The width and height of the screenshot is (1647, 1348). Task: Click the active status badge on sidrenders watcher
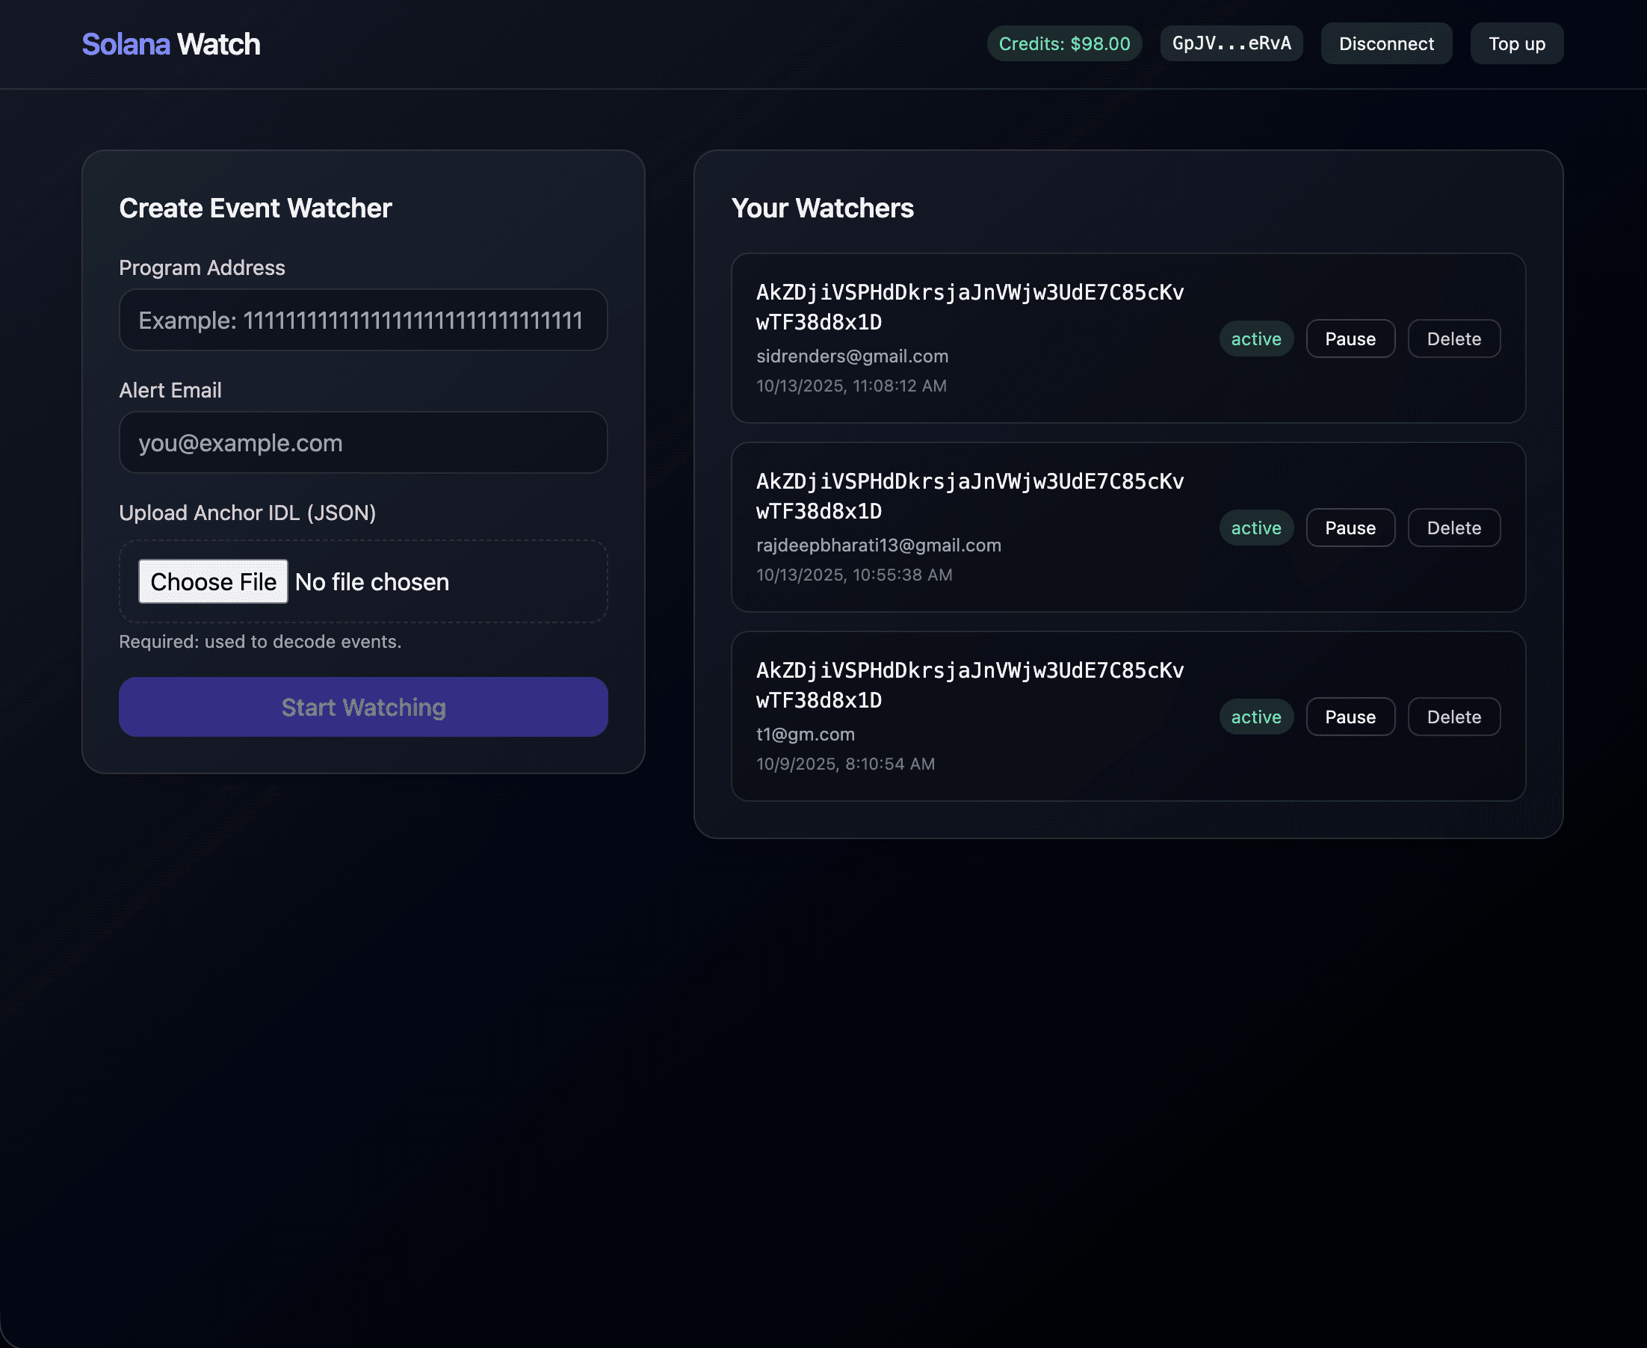click(1255, 338)
